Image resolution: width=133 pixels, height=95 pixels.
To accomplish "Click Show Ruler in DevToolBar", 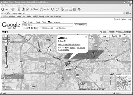I will 58,16.
